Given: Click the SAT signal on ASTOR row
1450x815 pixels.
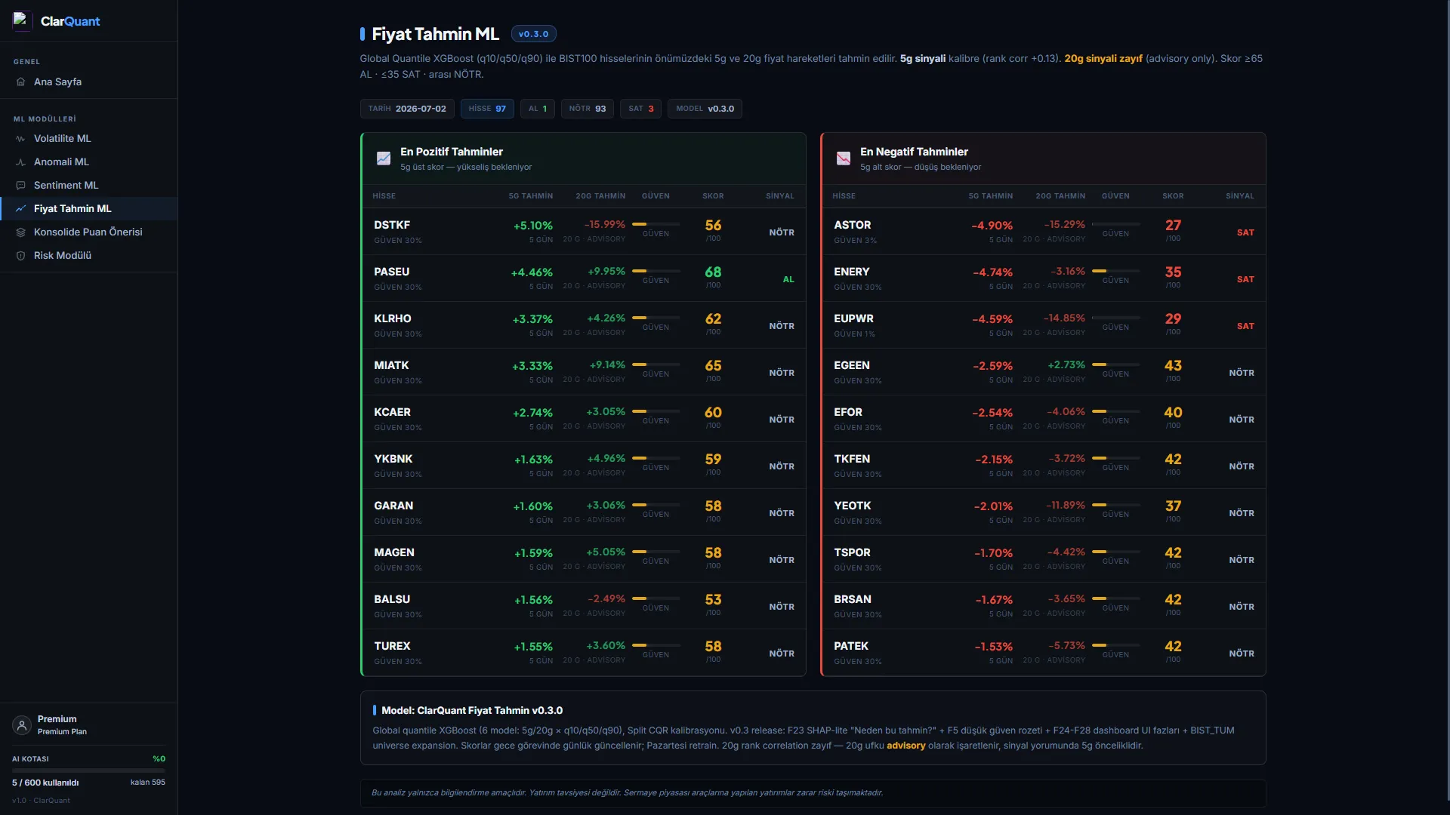Looking at the screenshot, I should [1245, 232].
